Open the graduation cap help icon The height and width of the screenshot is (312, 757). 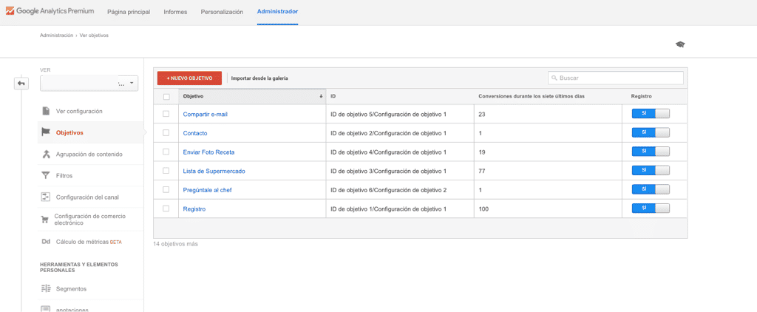(680, 44)
